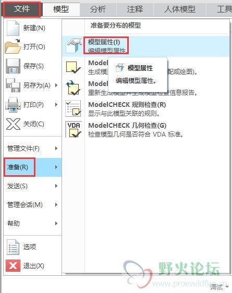Click the ModelCHECK rule check icon
The width and height of the screenshot is (232, 293).
tap(73, 108)
